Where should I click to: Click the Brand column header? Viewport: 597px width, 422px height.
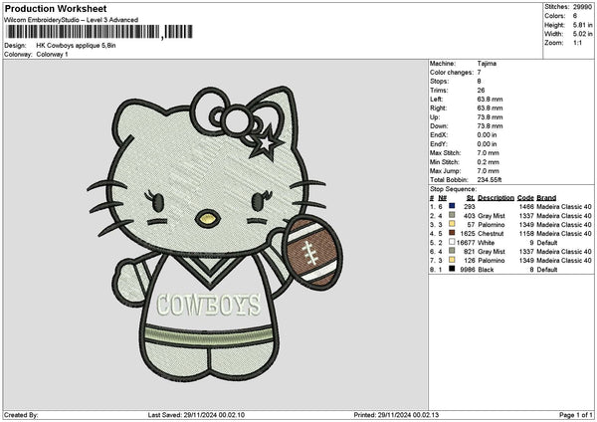(x=546, y=198)
